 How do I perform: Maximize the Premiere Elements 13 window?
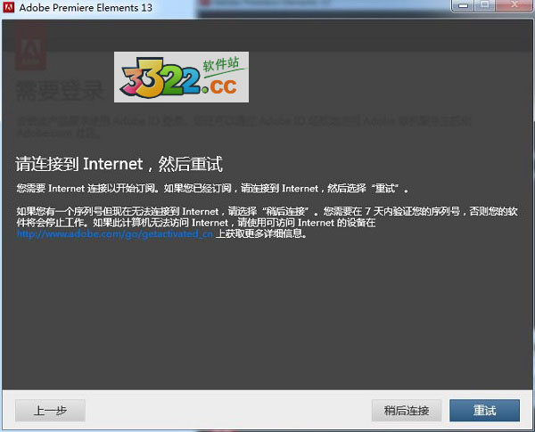(484, 5)
